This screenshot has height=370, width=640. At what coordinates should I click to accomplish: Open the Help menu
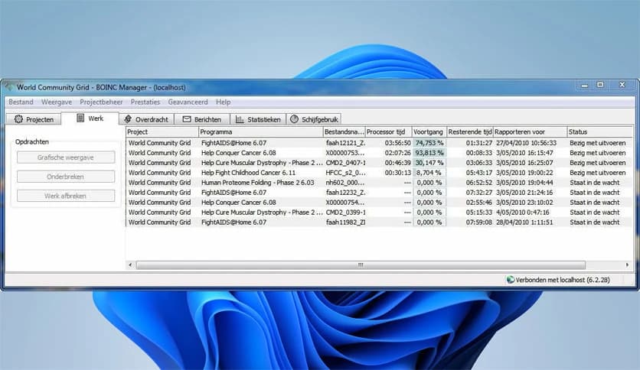224,102
